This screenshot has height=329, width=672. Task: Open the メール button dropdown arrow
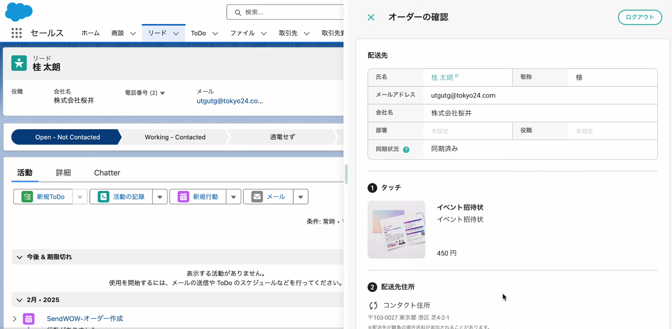point(301,197)
